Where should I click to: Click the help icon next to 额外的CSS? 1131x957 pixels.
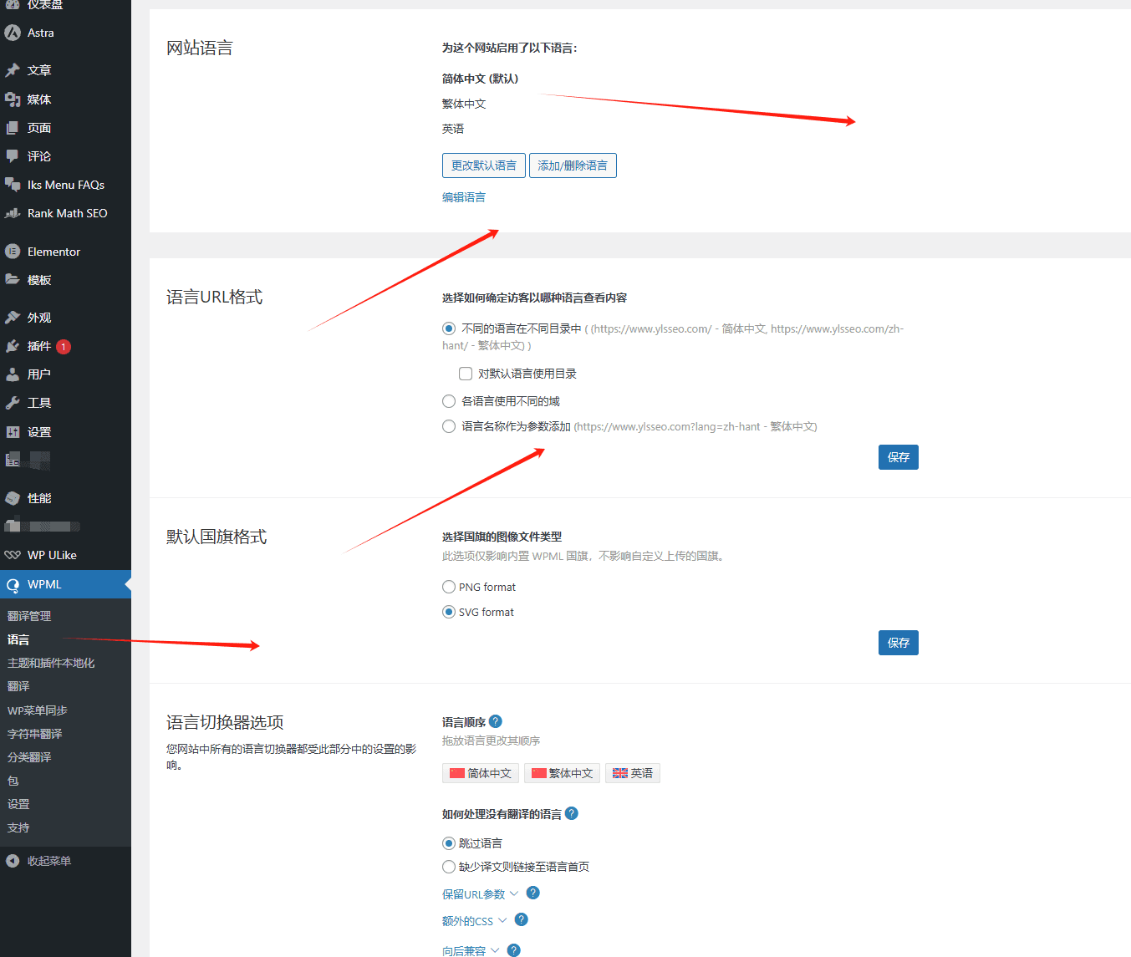[522, 919]
